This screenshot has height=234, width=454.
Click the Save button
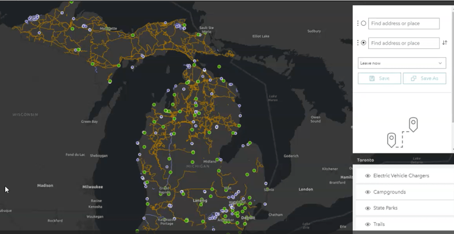[x=379, y=78]
